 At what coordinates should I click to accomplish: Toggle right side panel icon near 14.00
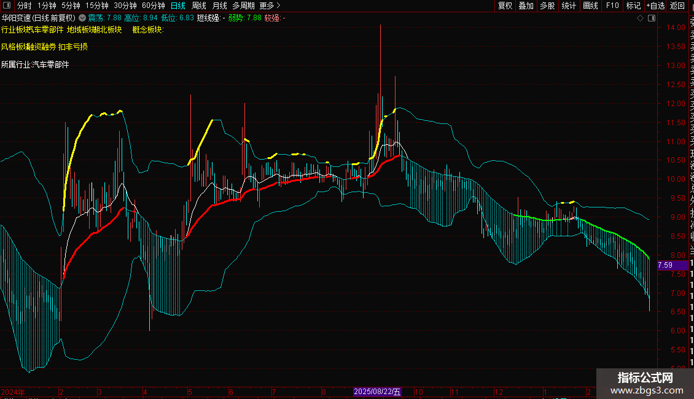pyautogui.click(x=652, y=18)
